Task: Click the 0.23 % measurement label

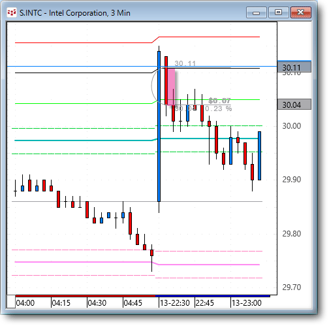Action: [x=219, y=108]
